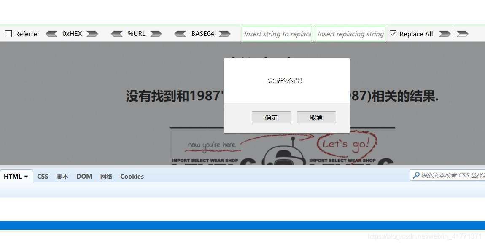Click the 0xHEX decode left arrow
Viewport: 485px width, 244px height.
[51, 34]
